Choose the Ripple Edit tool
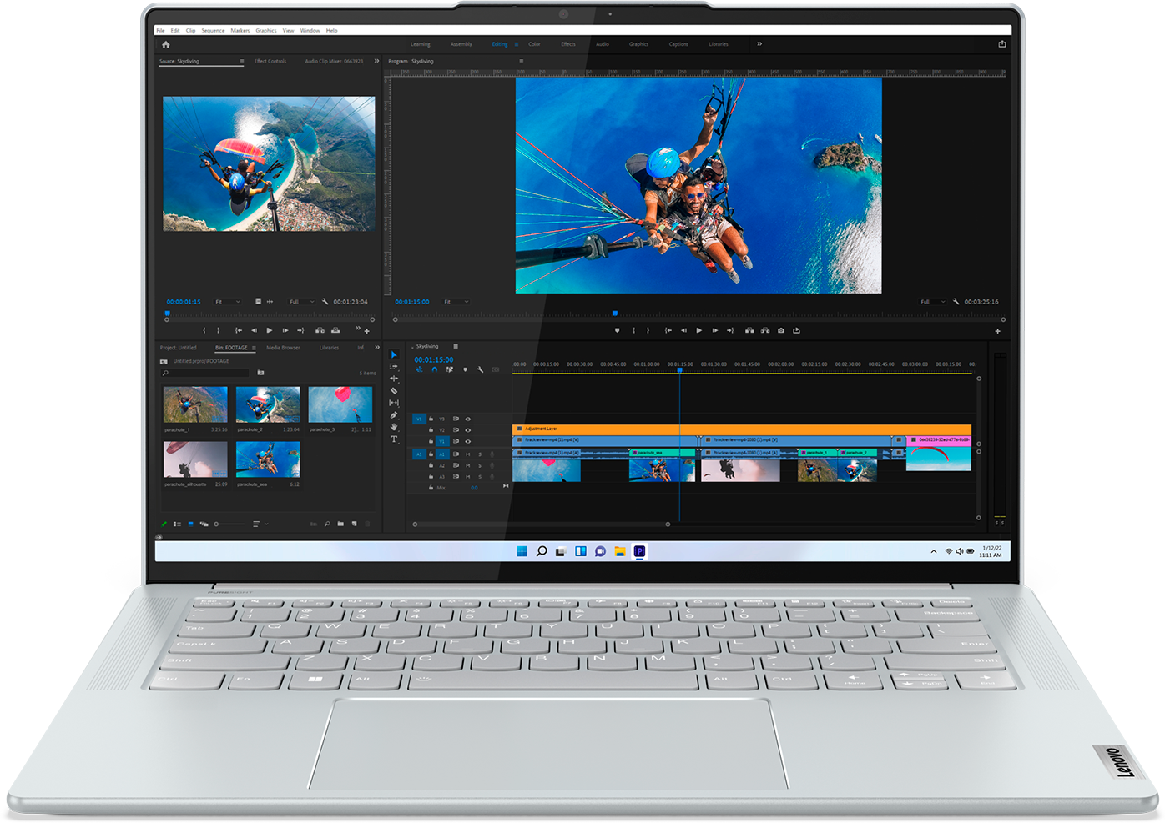This screenshot has height=823, width=1165. 394,378
